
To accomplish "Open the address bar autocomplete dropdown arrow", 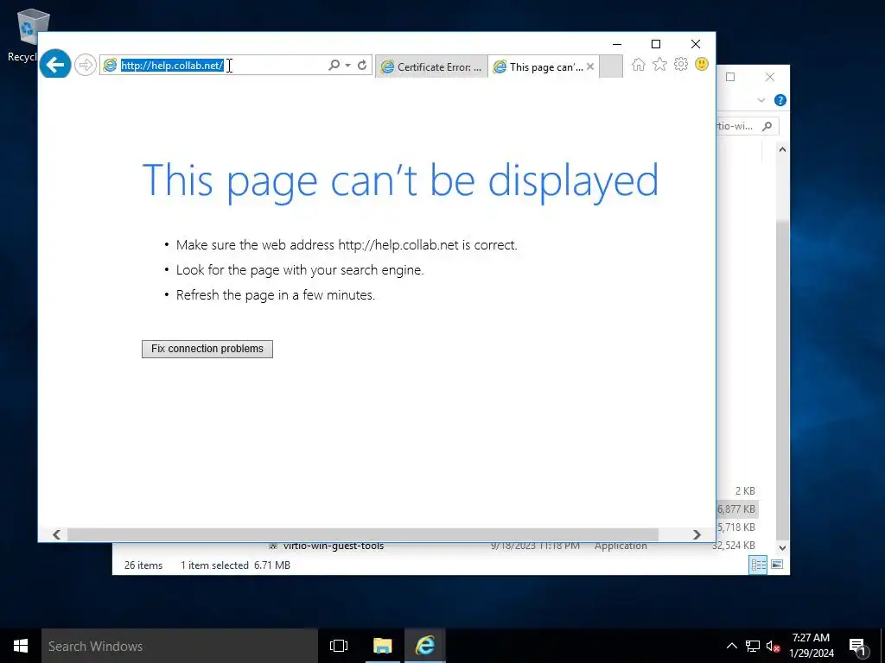I will click(x=347, y=66).
